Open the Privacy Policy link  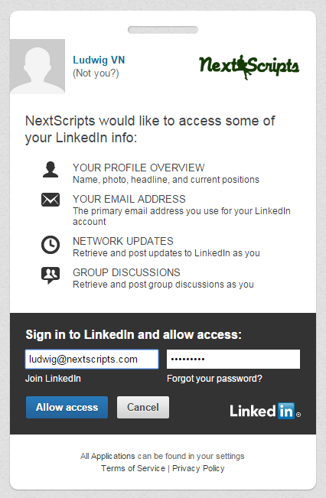point(198,468)
